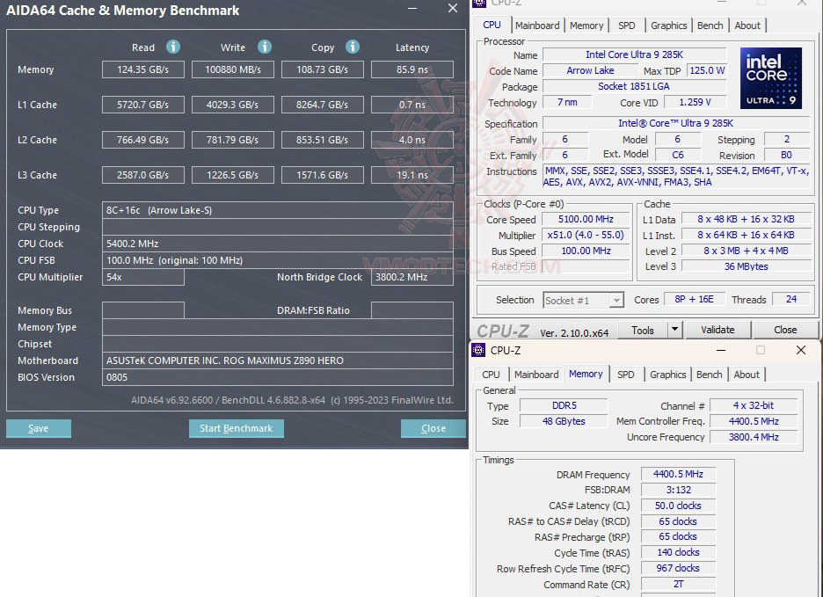823x597 pixels.
Task: Click CPU Multiplier field 54x
Action: pyautogui.click(x=143, y=277)
